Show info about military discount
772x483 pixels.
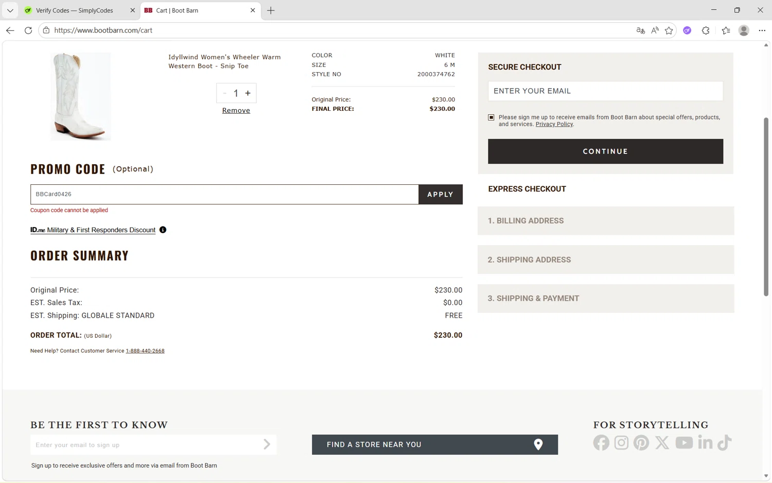point(163,230)
